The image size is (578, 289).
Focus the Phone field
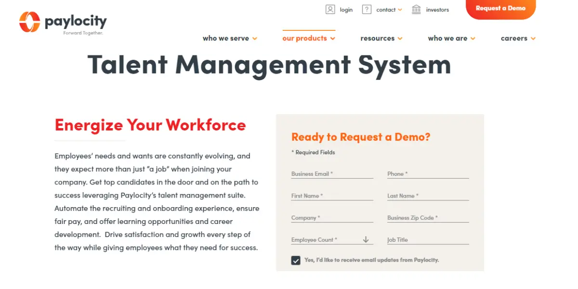click(428, 173)
